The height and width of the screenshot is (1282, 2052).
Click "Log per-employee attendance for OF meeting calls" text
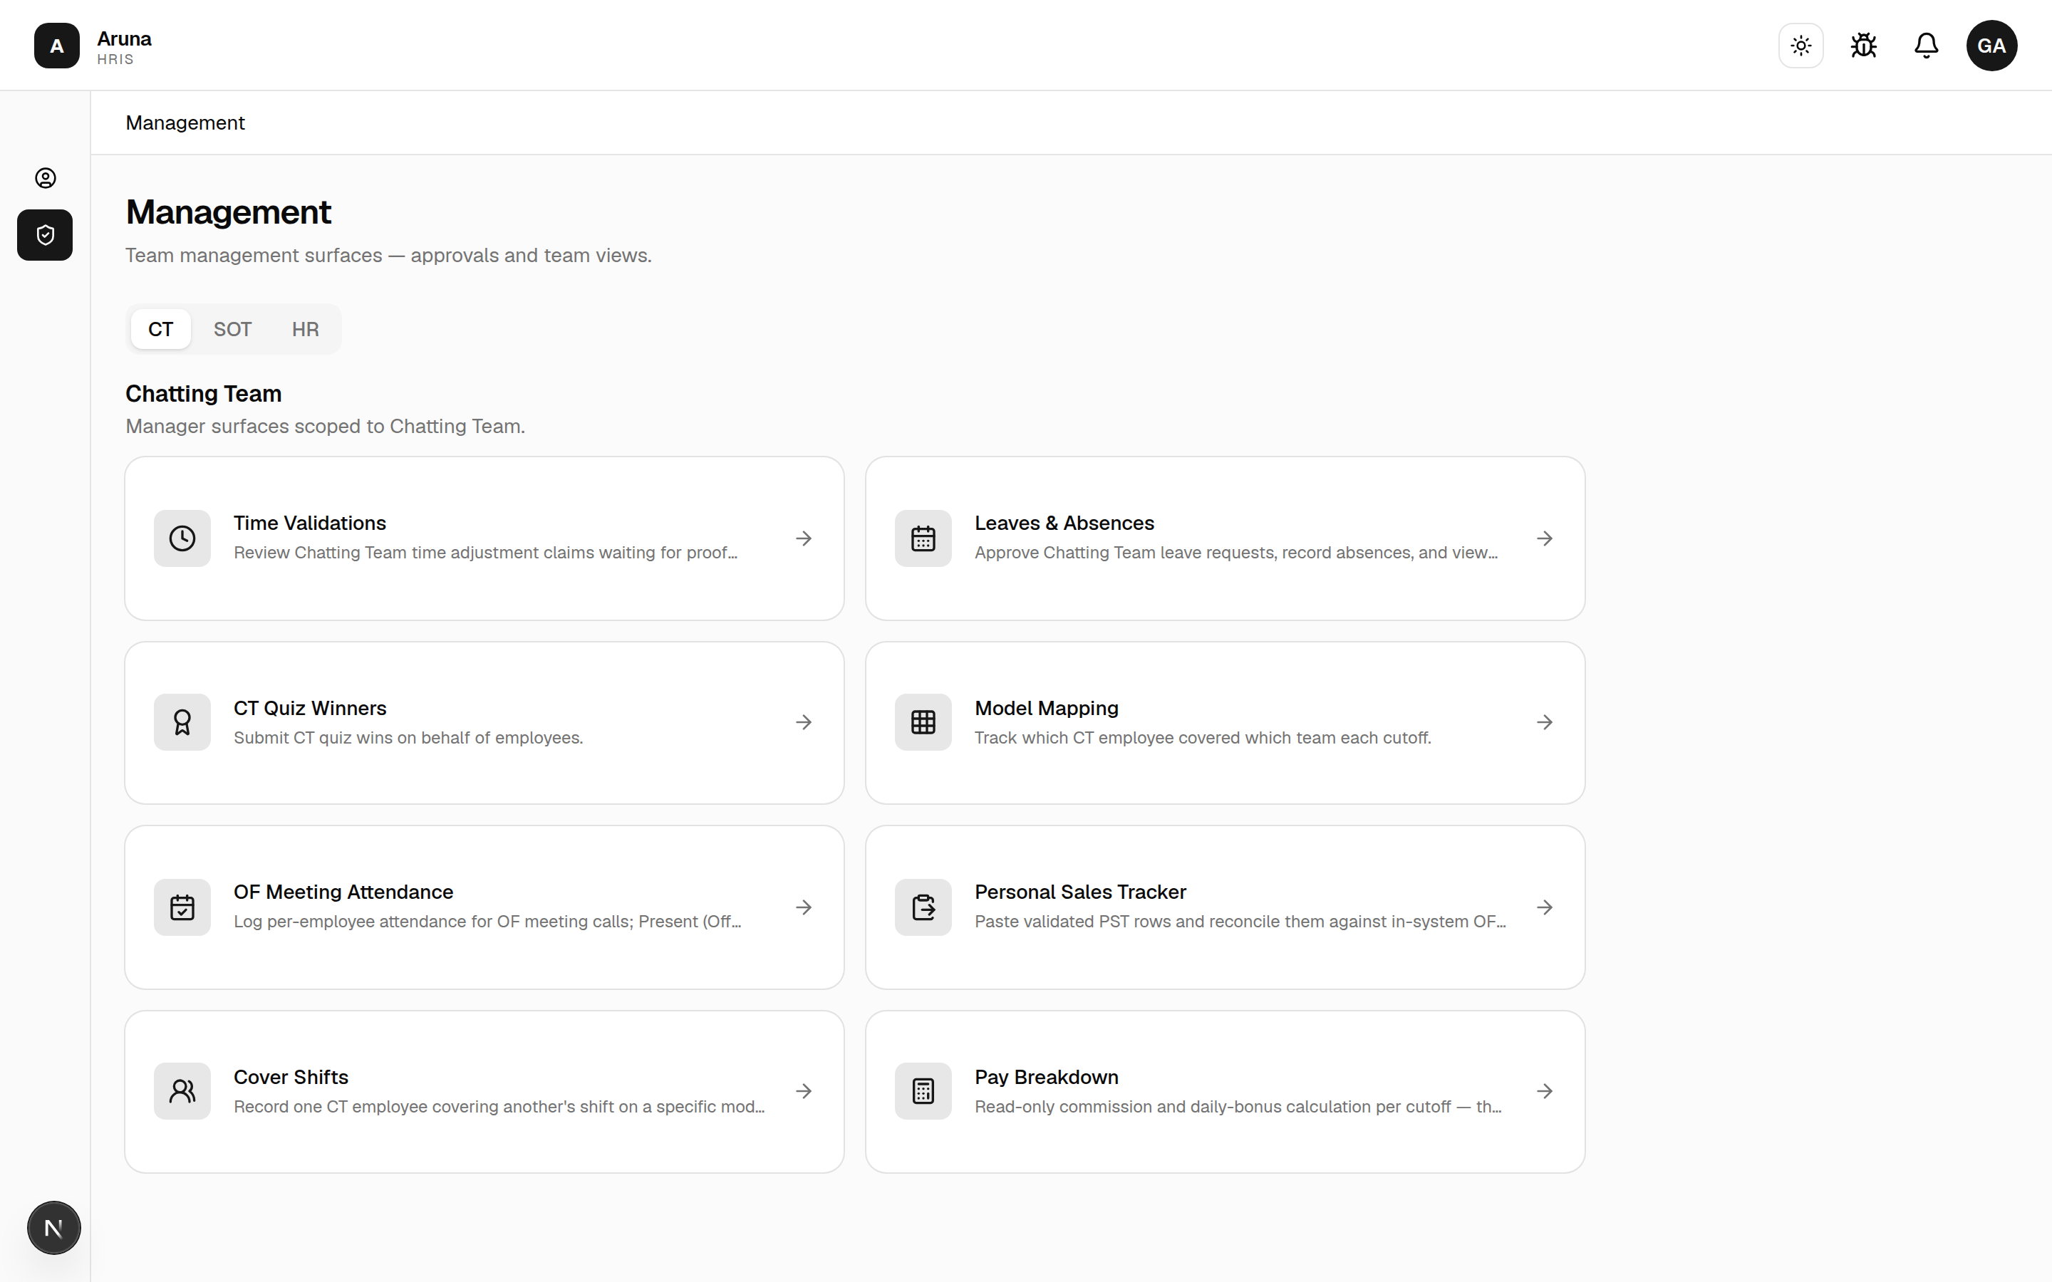[487, 922]
